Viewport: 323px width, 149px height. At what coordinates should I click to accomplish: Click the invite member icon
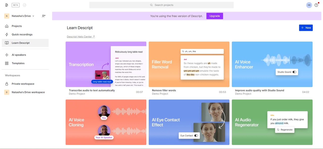coord(44,16)
